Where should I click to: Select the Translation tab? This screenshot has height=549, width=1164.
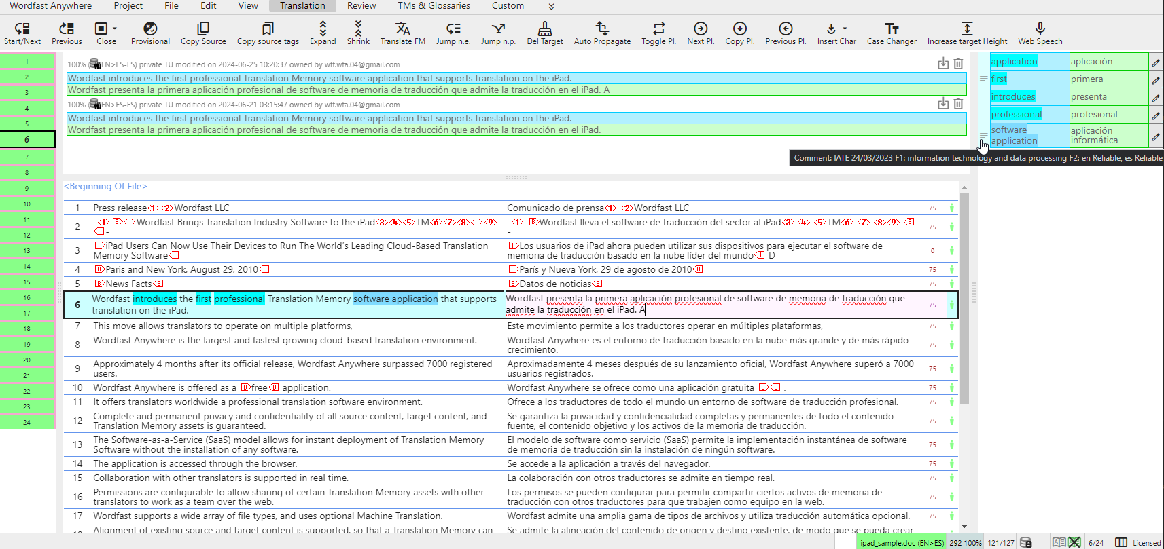(302, 5)
